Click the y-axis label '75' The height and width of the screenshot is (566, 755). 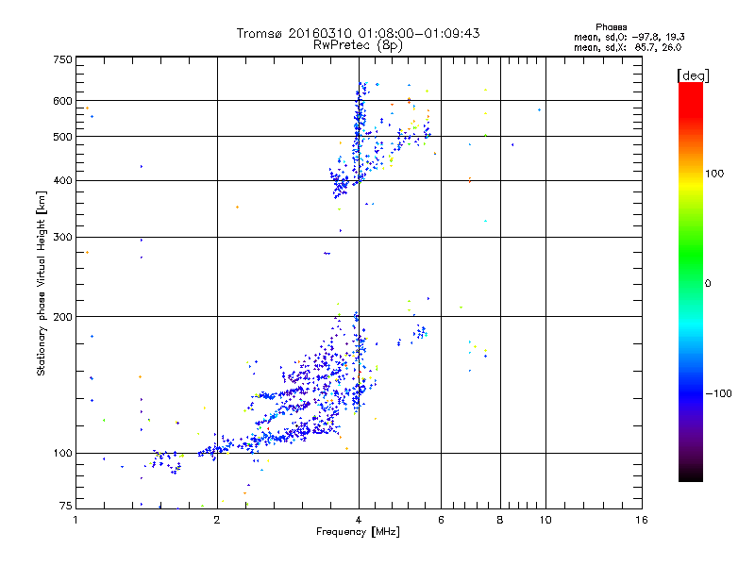tap(66, 506)
